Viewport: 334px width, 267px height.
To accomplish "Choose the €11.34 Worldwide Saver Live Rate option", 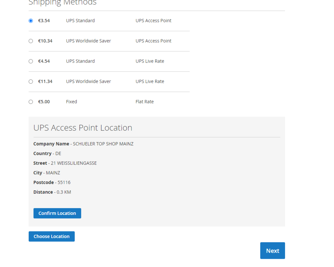I will click(x=31, y=82).
